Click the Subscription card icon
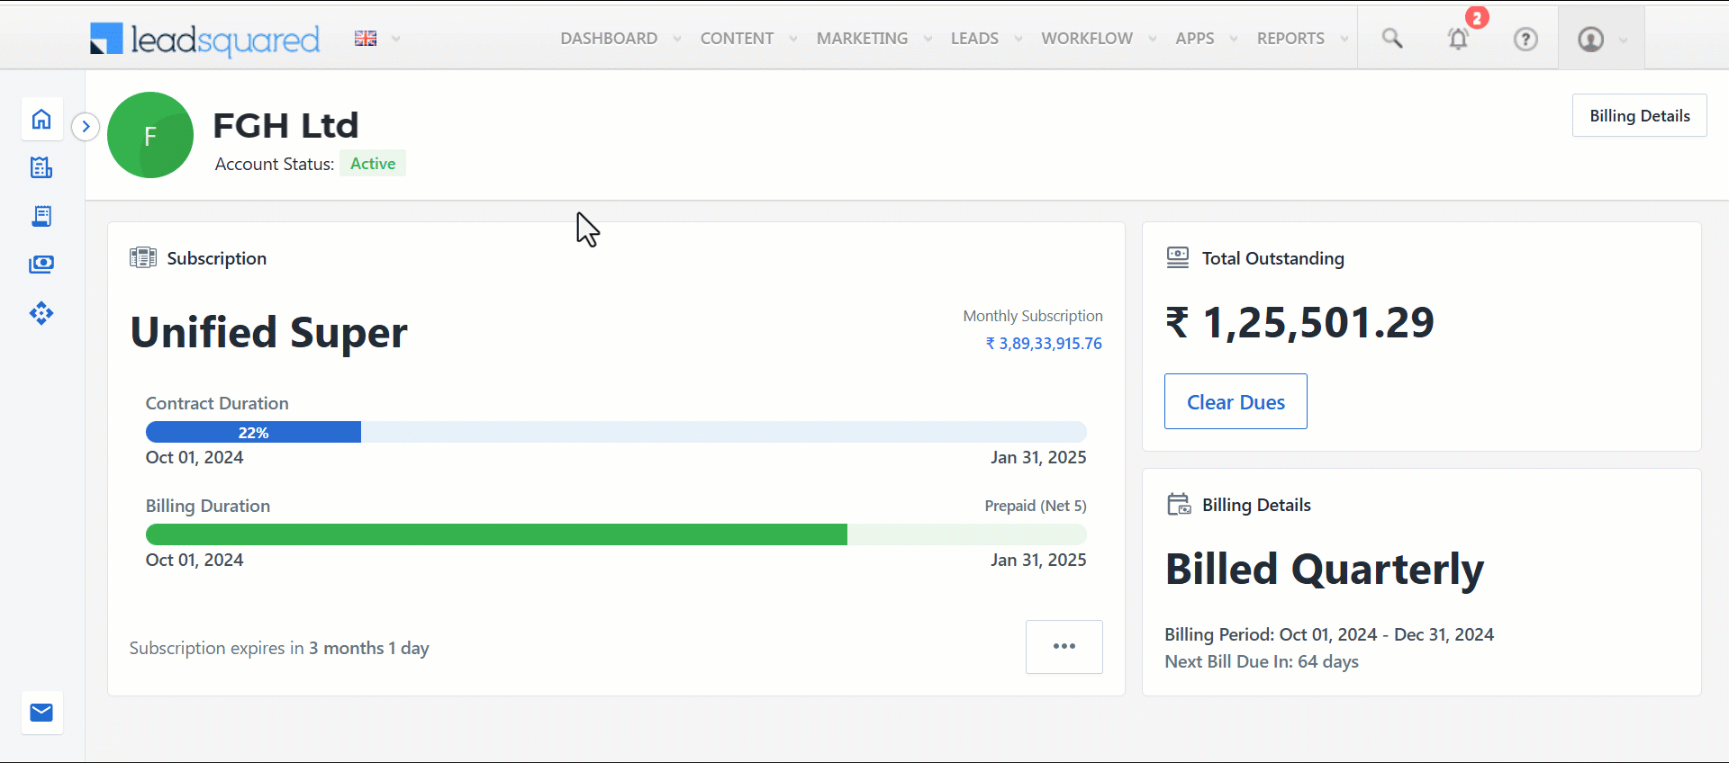The height and width of the screenshot is (763, 1729). 142,257
